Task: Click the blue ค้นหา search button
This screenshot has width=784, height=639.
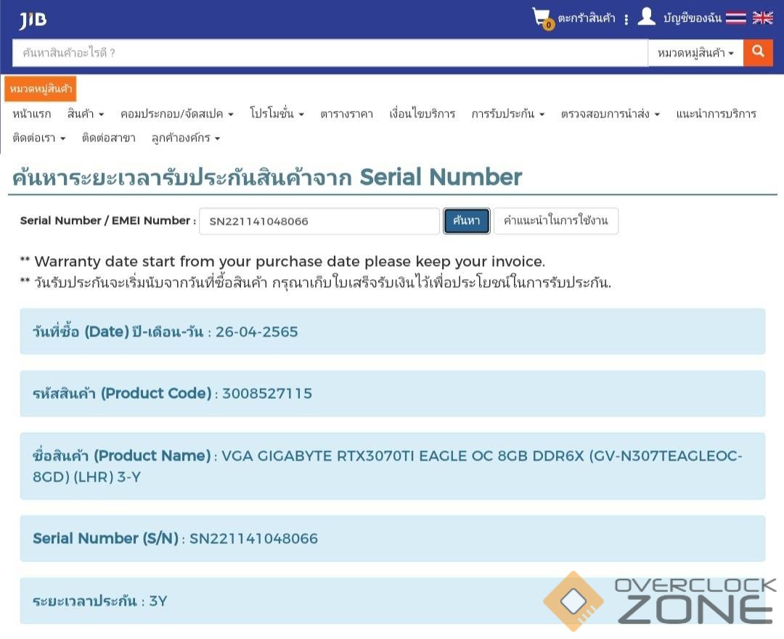Action: pos(467,220)
